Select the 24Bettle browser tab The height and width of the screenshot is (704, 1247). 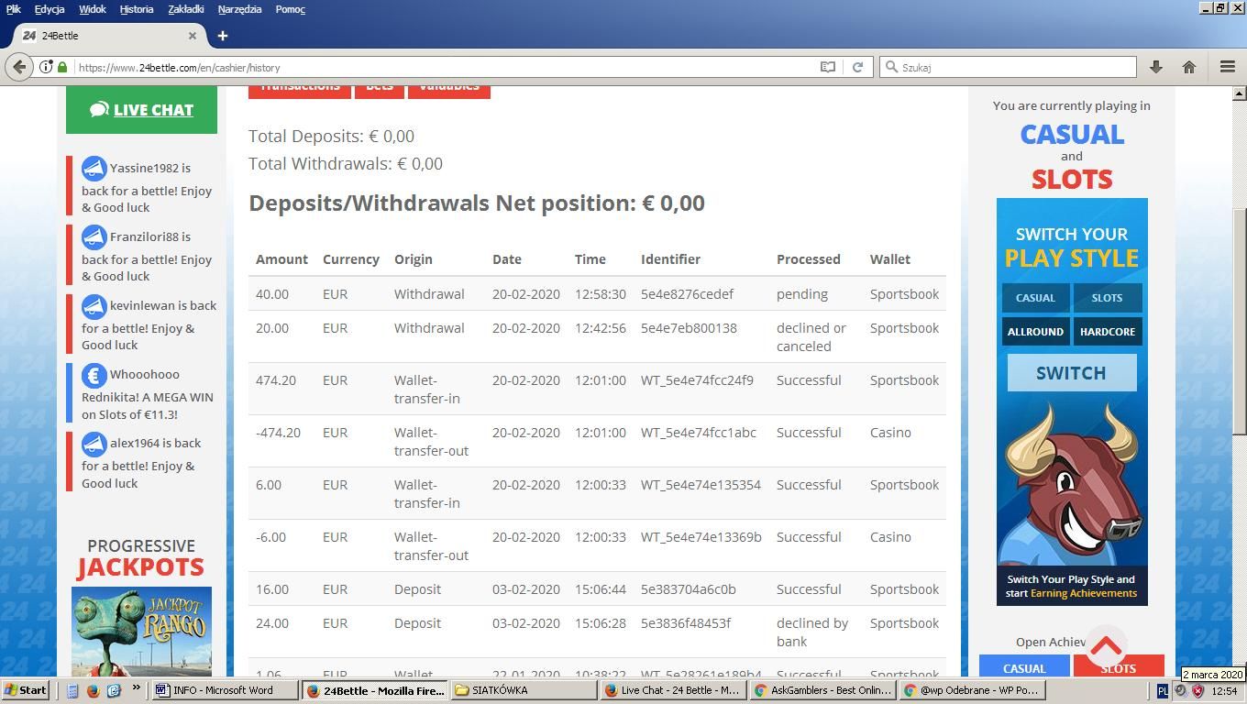(x=108, y=36)
